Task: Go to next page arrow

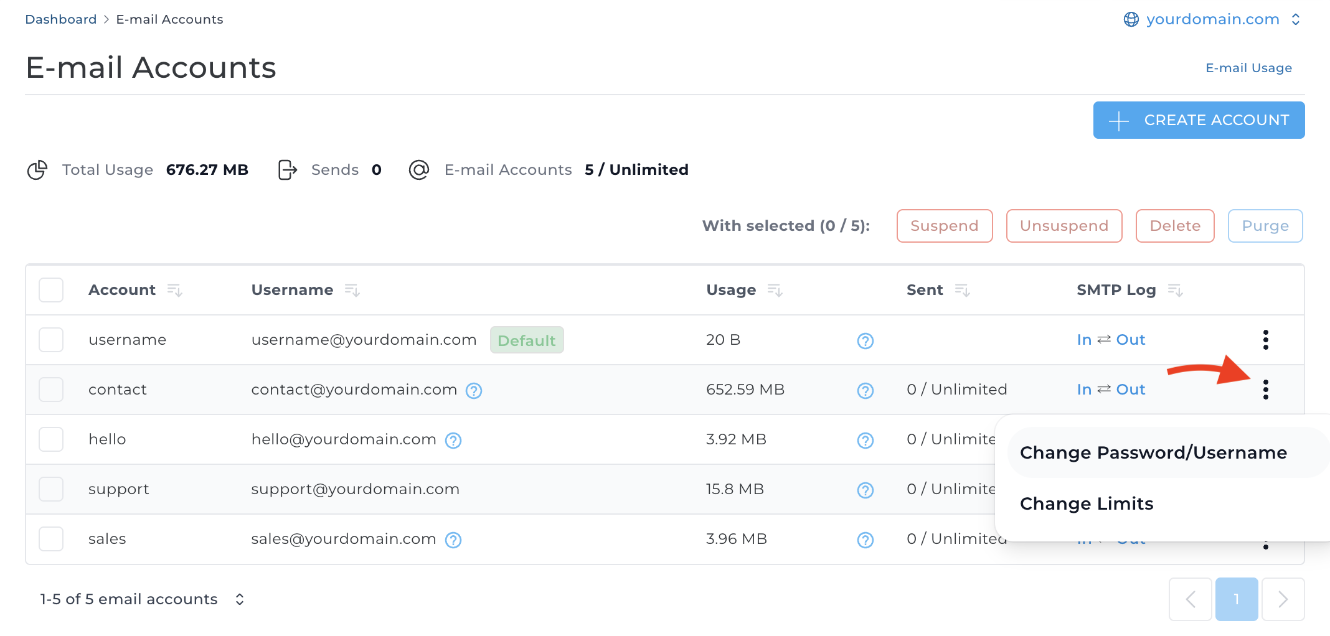Action: tap(1283, 599)
